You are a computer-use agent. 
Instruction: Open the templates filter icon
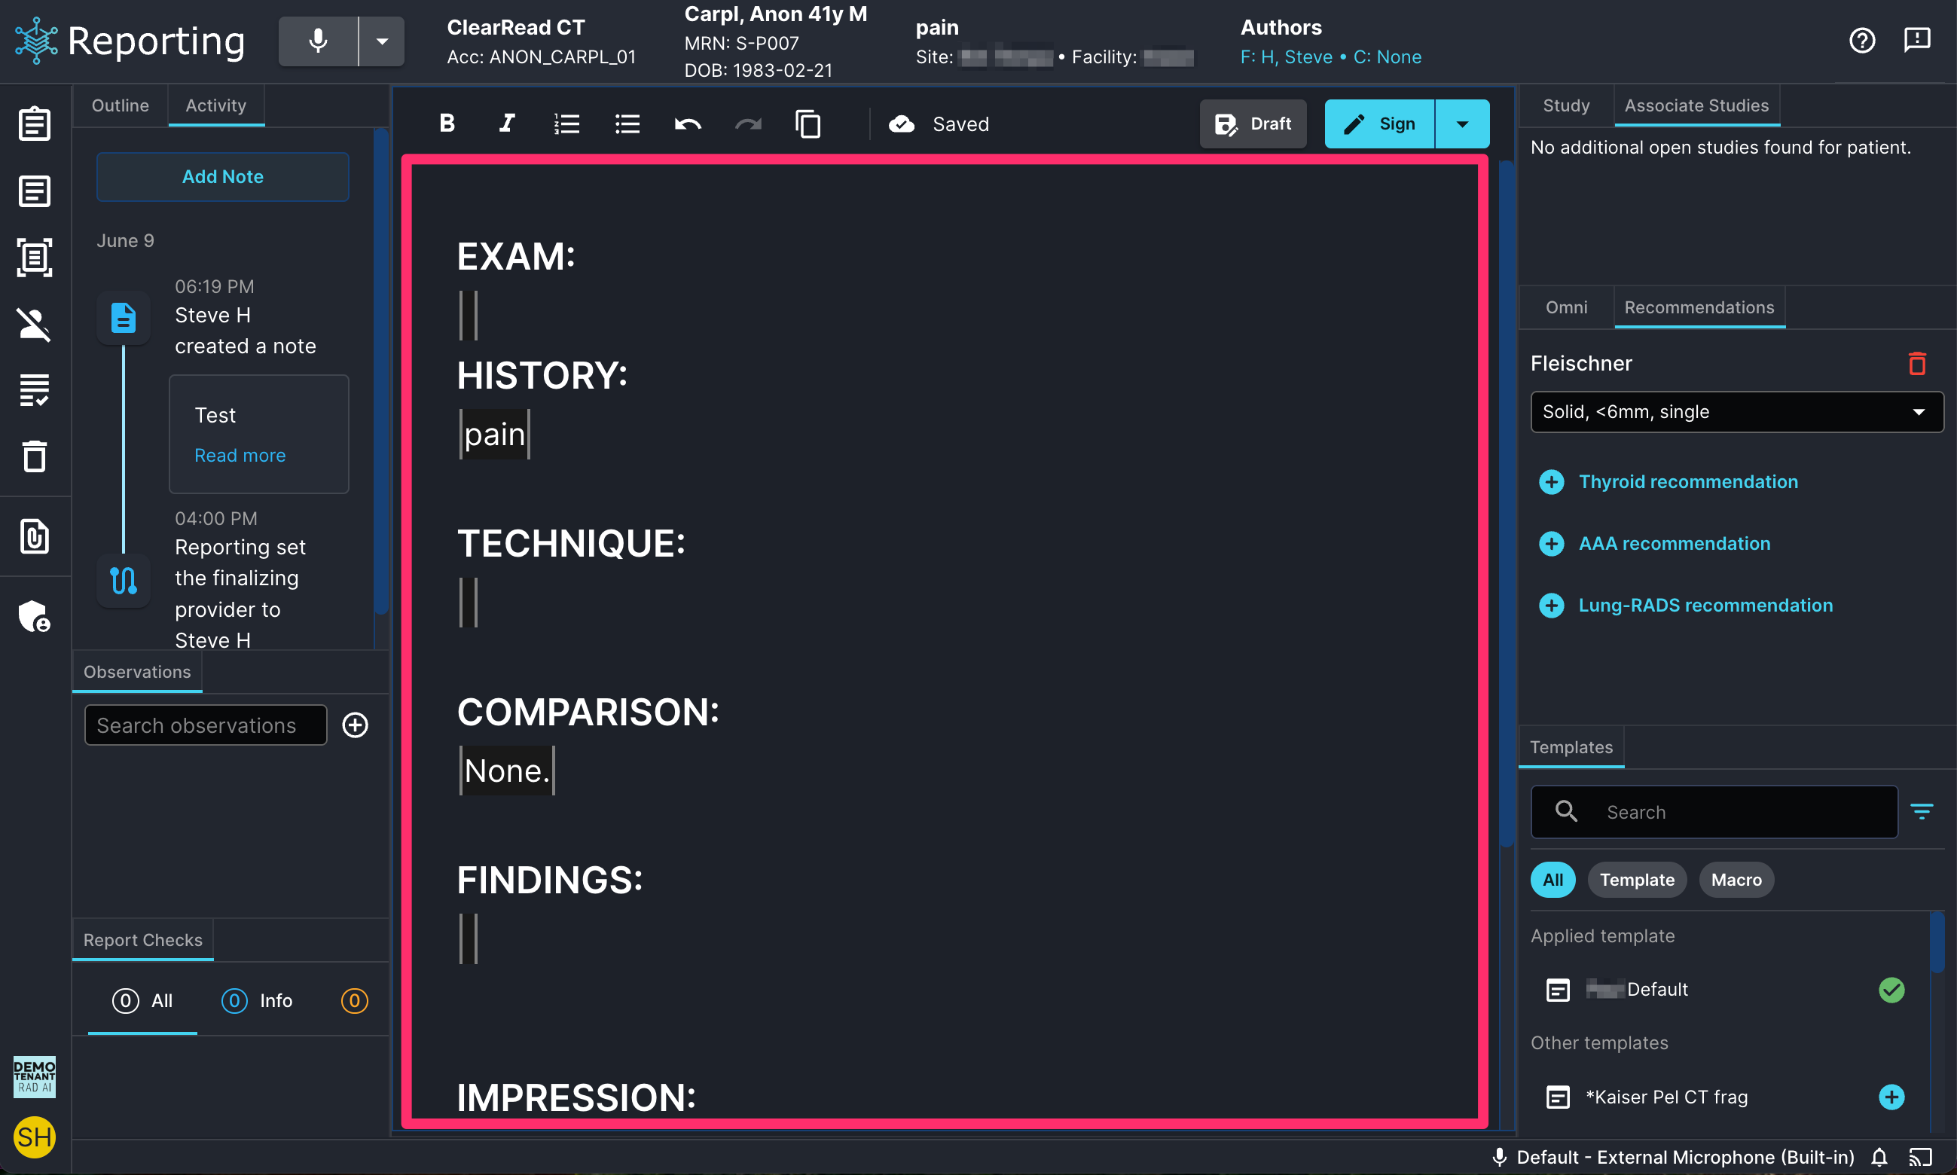tap(1922, 810)
